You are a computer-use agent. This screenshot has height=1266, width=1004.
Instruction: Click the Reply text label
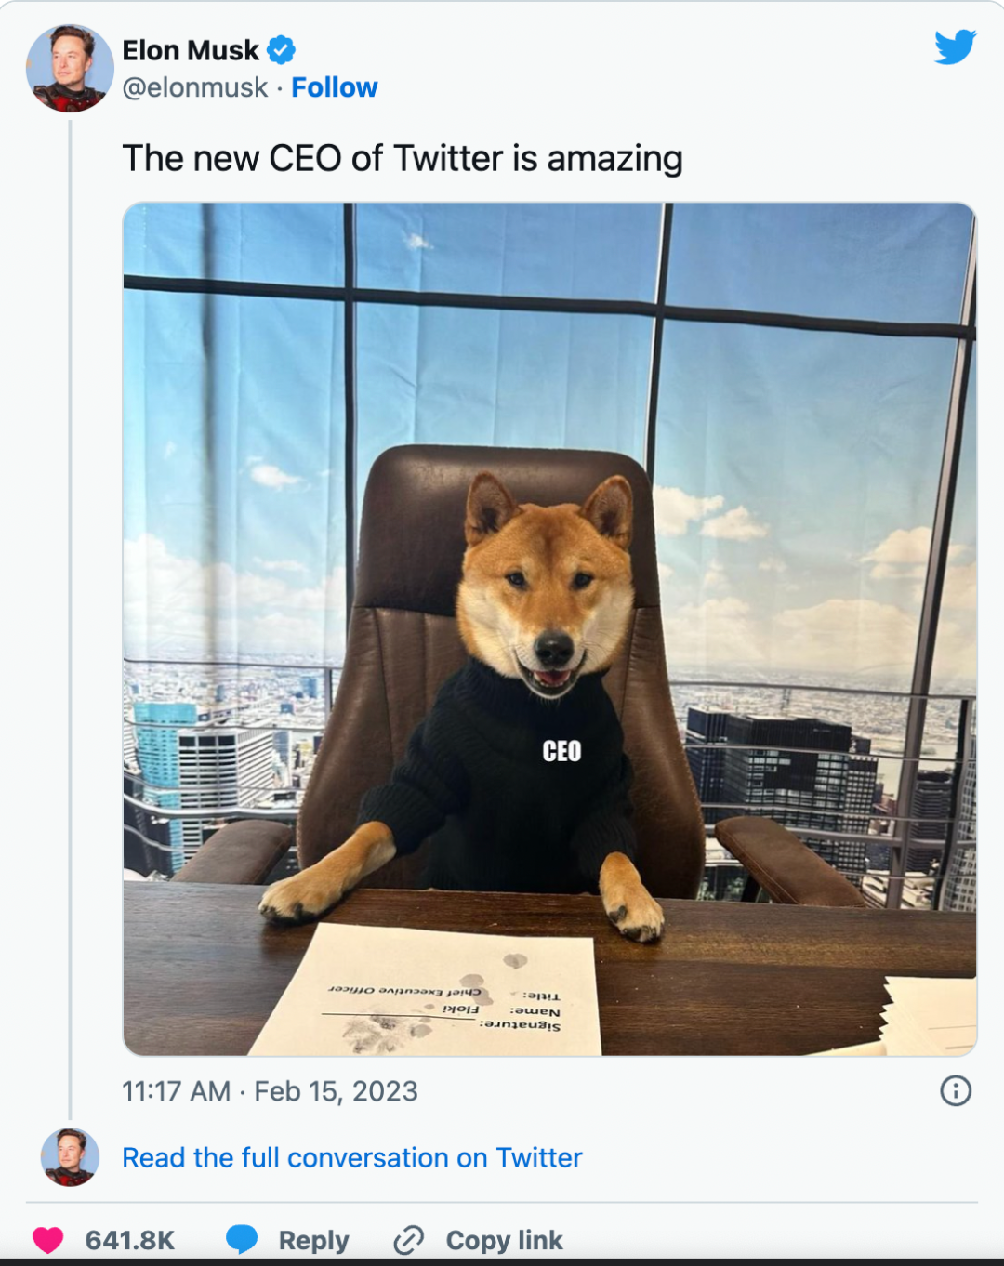[313, 1240]
